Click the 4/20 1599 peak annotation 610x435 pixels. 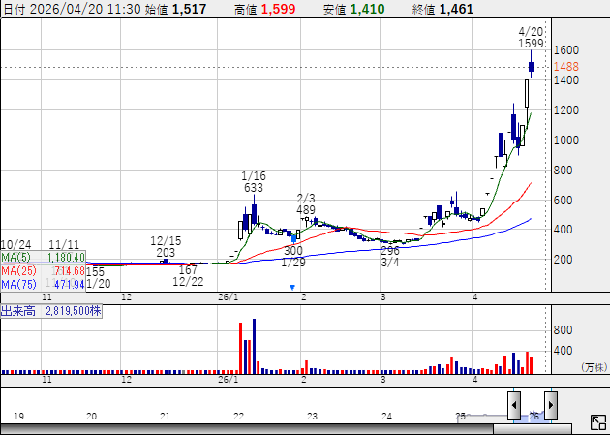coord(531,37)
